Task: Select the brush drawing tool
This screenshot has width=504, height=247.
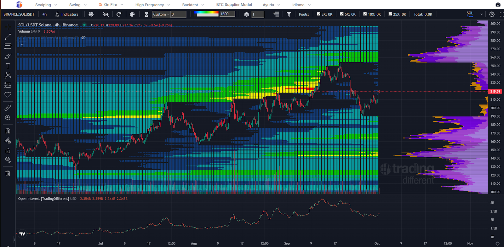Action: (x=8, y=56)
